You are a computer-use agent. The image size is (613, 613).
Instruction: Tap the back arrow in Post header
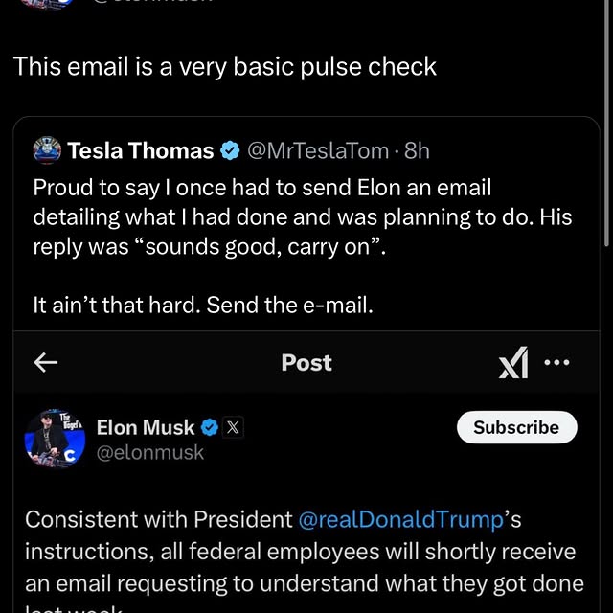(x=46, y=362)
